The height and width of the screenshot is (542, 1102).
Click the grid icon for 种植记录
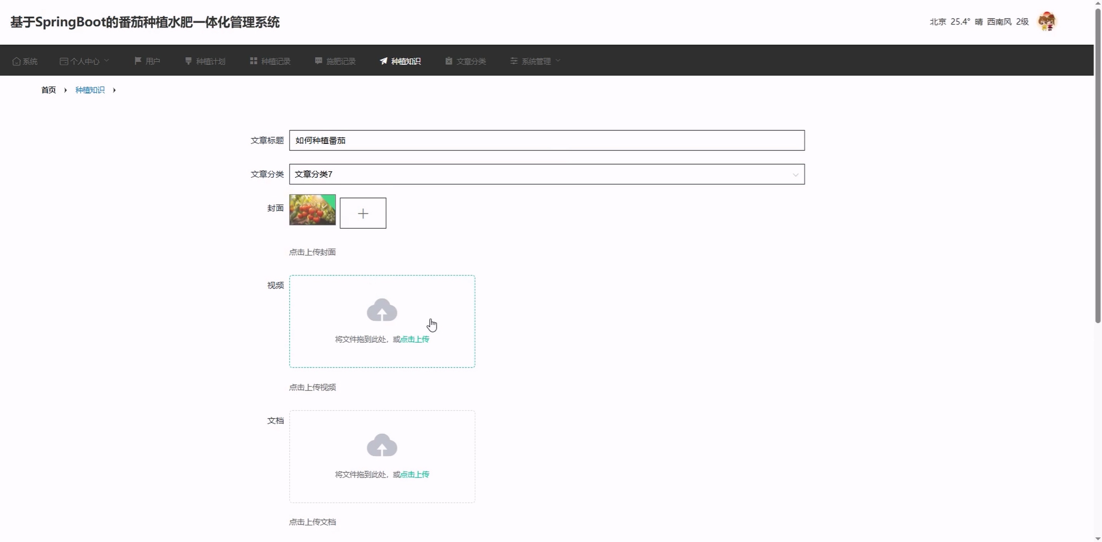(253, 61)
